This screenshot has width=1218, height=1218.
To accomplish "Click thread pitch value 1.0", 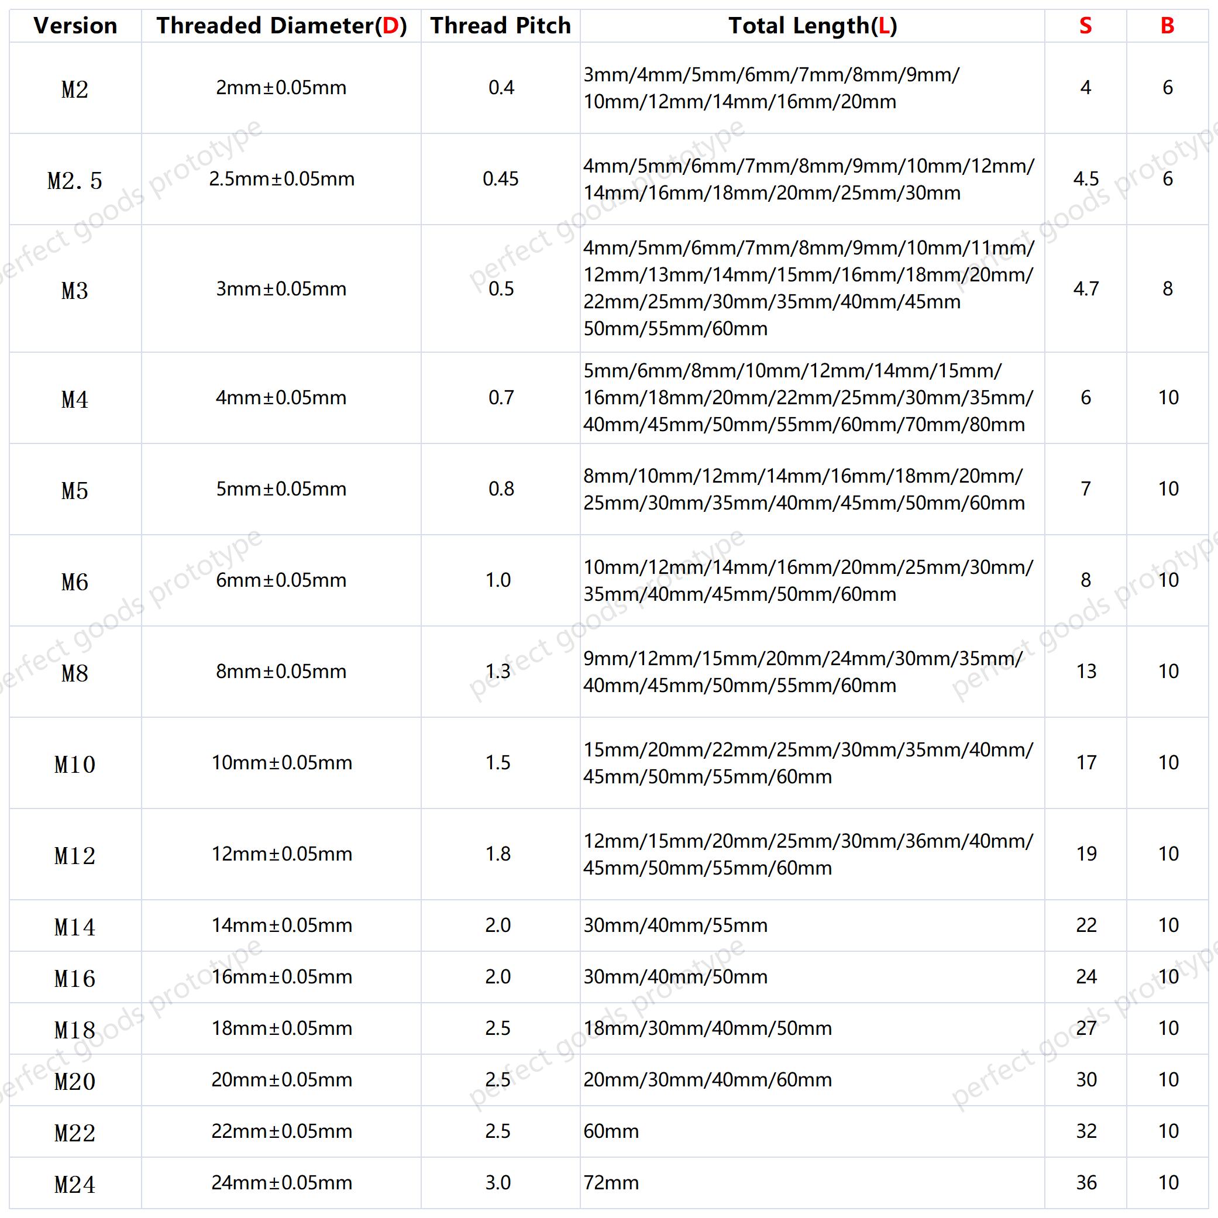I will pos(498,580).
